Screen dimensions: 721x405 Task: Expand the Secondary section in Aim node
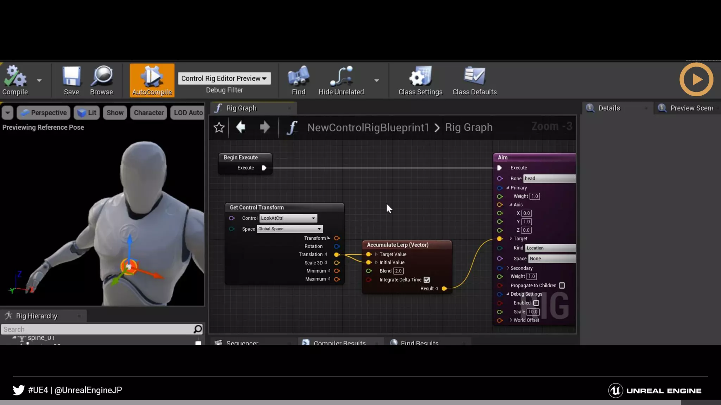click(x=508, y=268)
